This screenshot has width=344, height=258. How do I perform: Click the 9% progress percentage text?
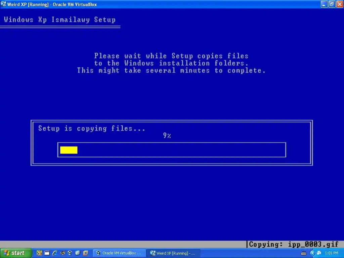click(167, 136)
